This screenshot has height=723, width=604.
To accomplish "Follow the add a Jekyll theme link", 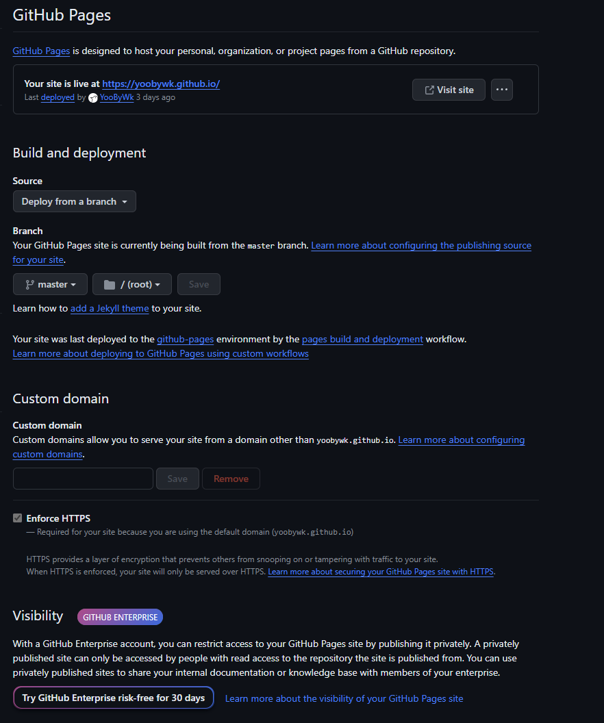I will [x=110, y=309].
